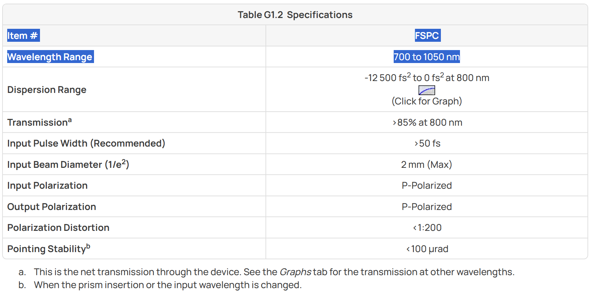Click the FSPC item number header

point(427,36)
